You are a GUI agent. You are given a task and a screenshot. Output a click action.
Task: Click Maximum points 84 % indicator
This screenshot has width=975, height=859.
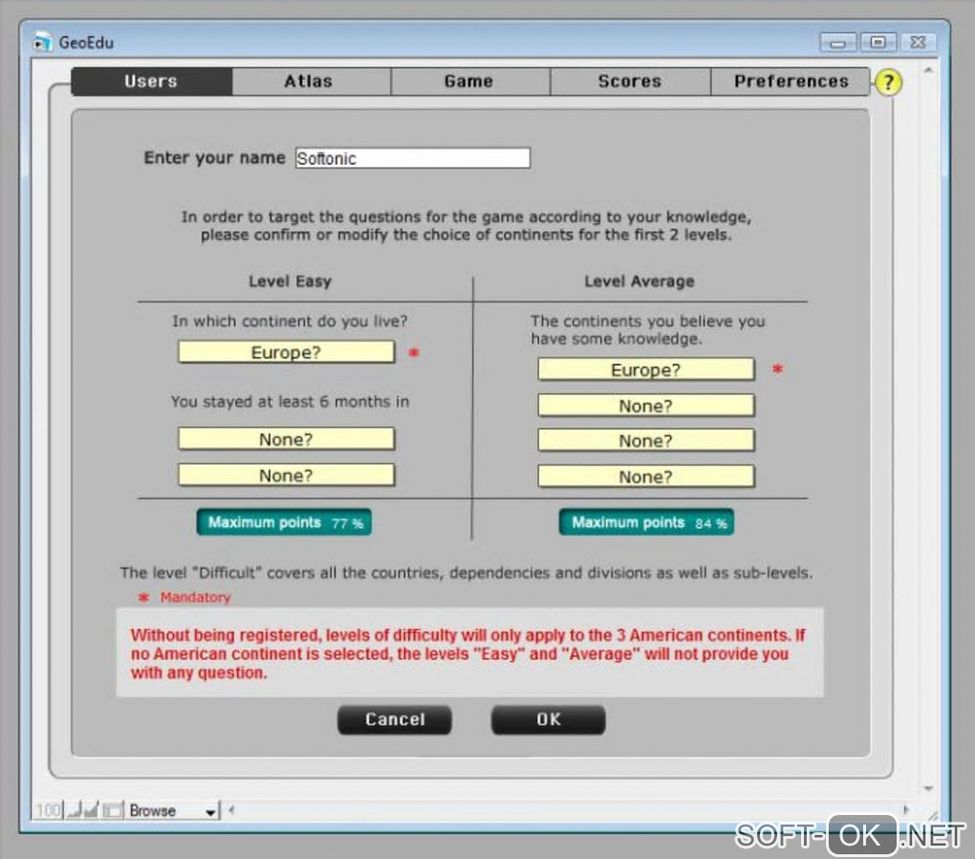[646, 522]
